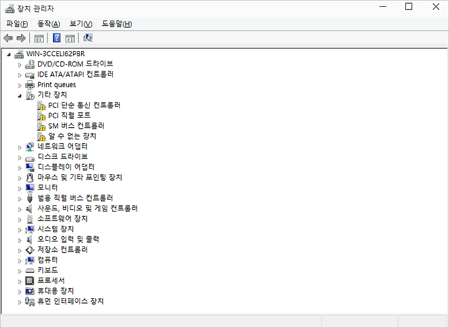This screenshot has height=328, width=449.
Task: Select the 저장소 컨트롤러 label
Action: point(62,250)
